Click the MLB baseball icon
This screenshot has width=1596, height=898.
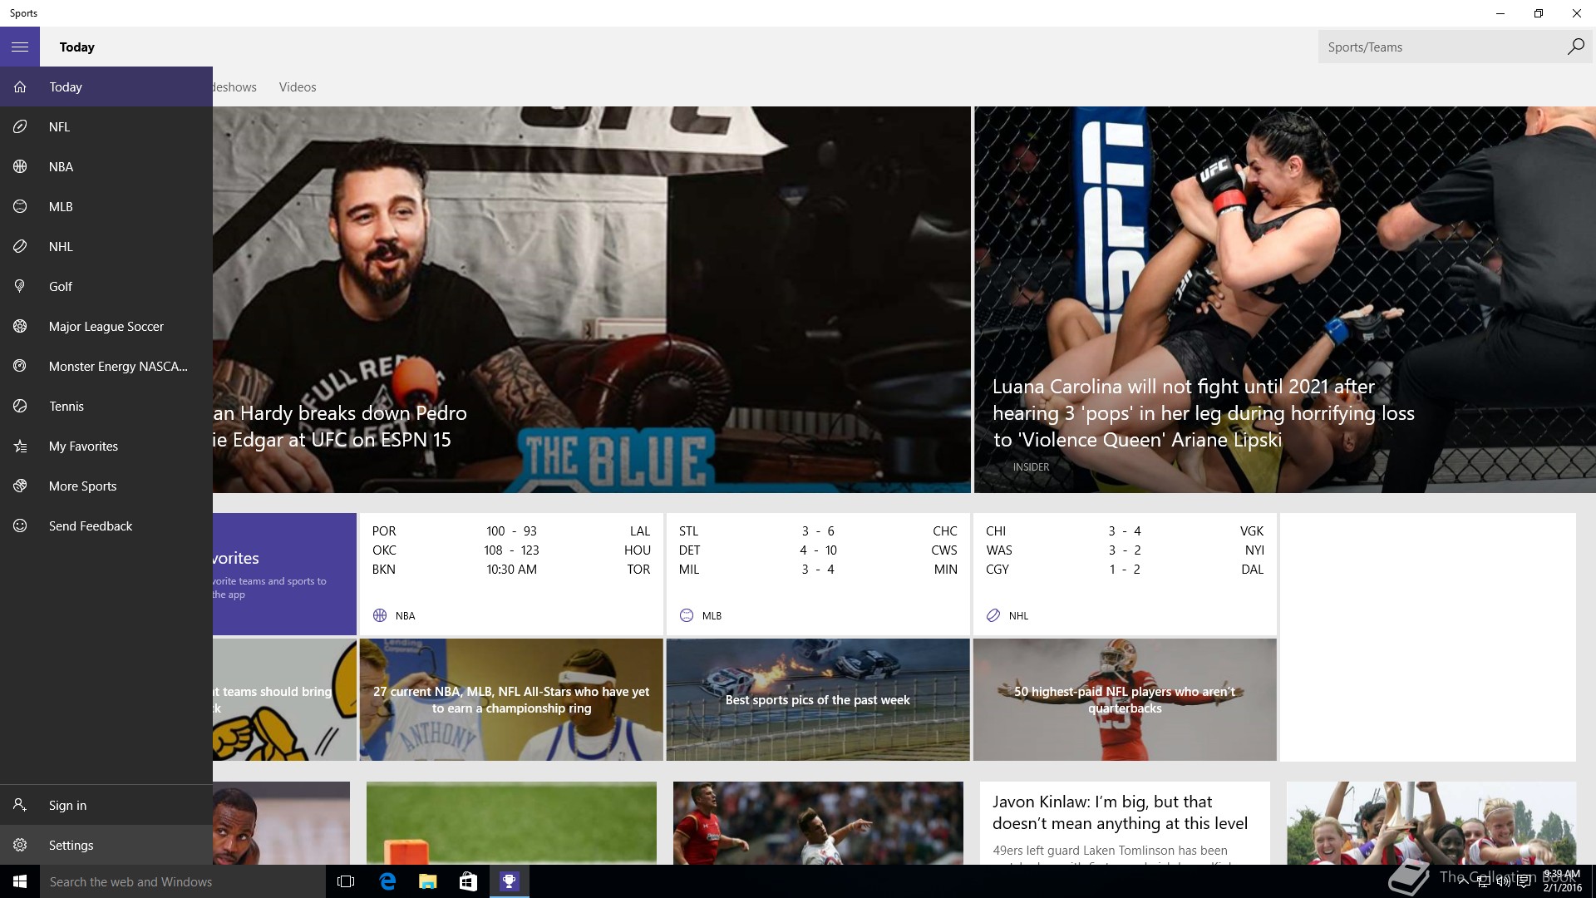[x=20, y=206]
